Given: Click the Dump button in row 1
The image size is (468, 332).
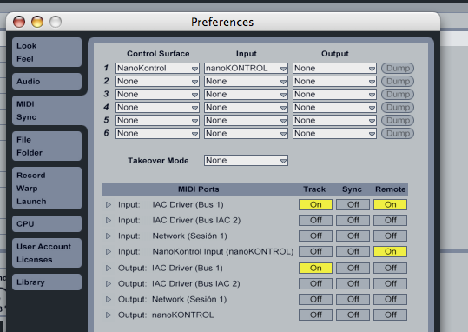Looking at the screenshot, I should 398,68.
